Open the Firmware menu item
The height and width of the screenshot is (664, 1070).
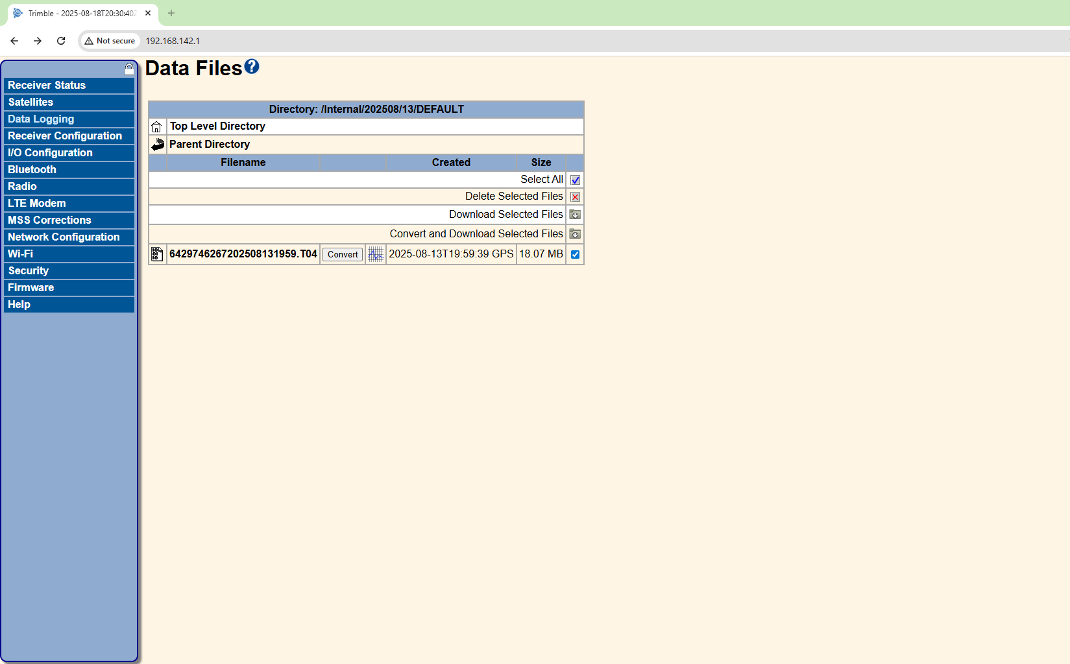pyautogui.click(x=30, y=288)
